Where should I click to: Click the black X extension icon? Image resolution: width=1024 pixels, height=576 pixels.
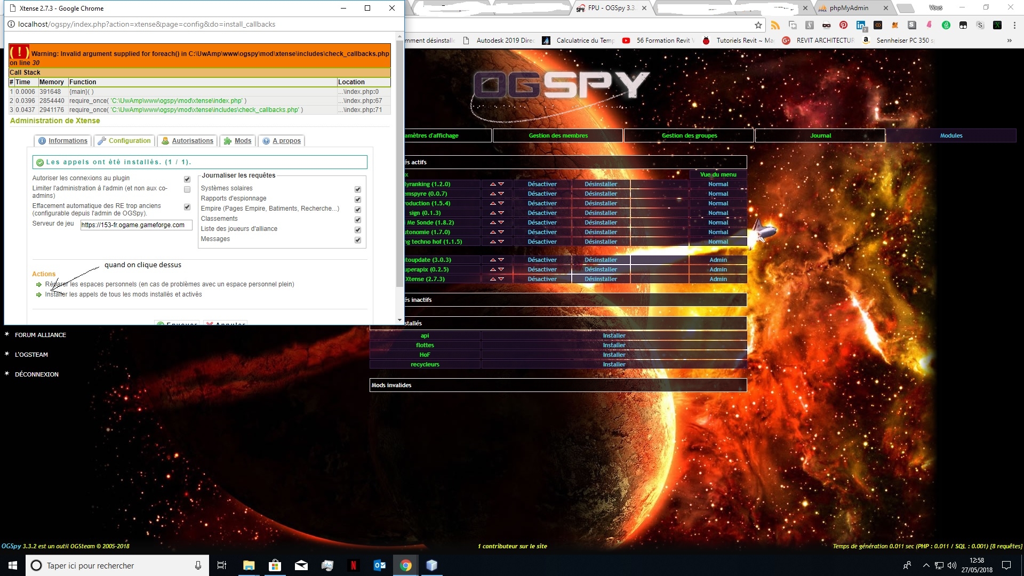(997, 25)
